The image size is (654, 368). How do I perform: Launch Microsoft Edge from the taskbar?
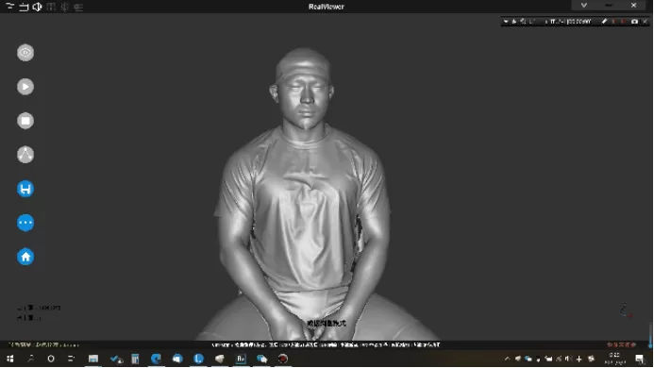156,359
